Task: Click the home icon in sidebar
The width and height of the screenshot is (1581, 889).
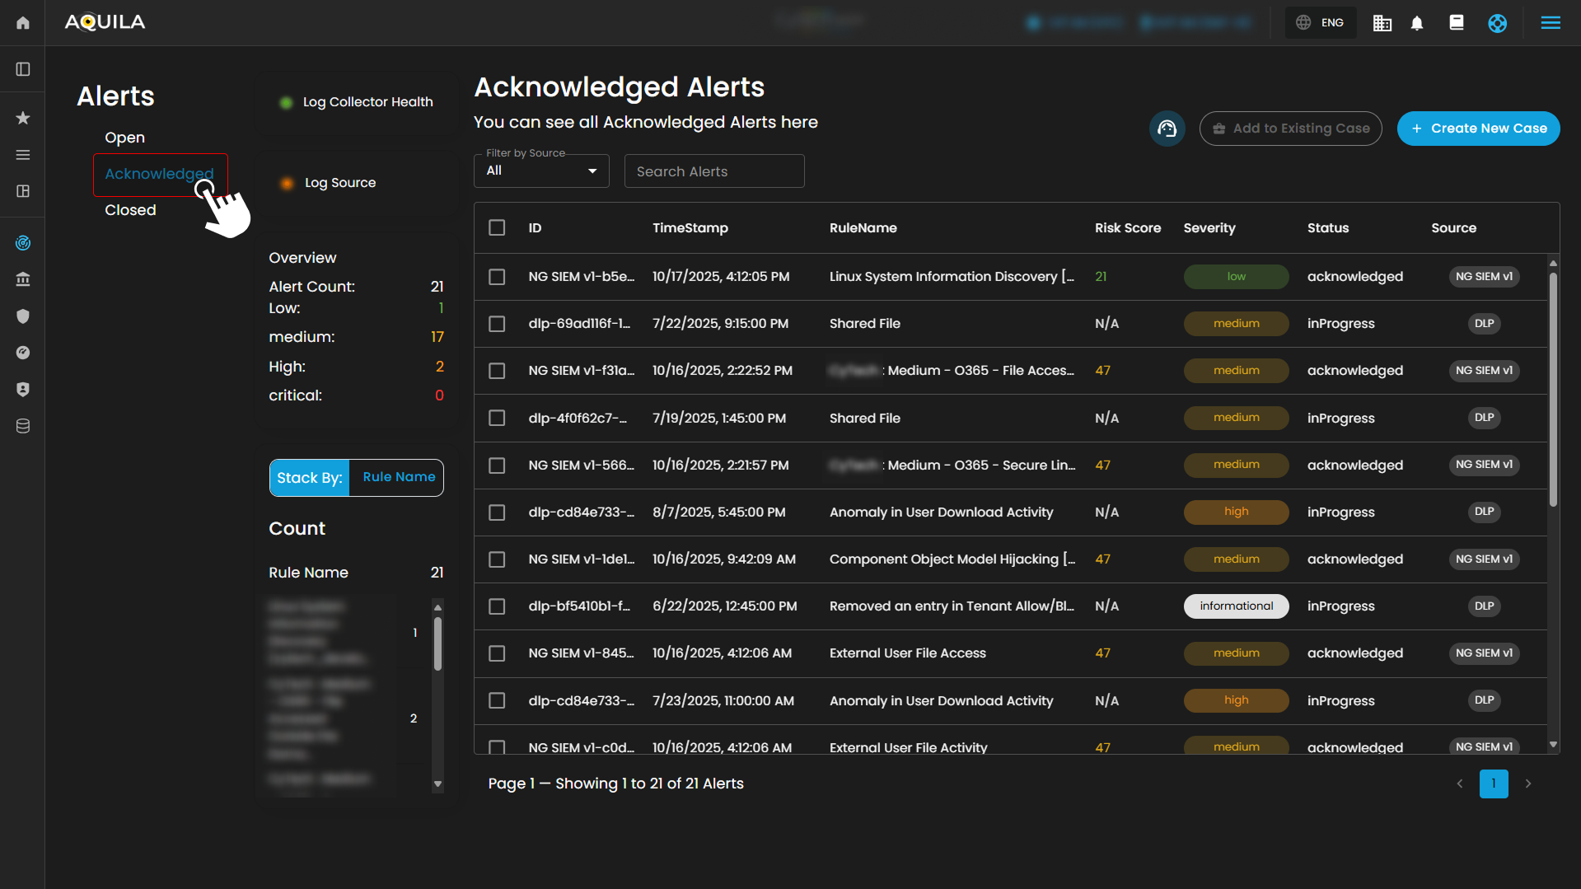Action: tap(23, 22)
